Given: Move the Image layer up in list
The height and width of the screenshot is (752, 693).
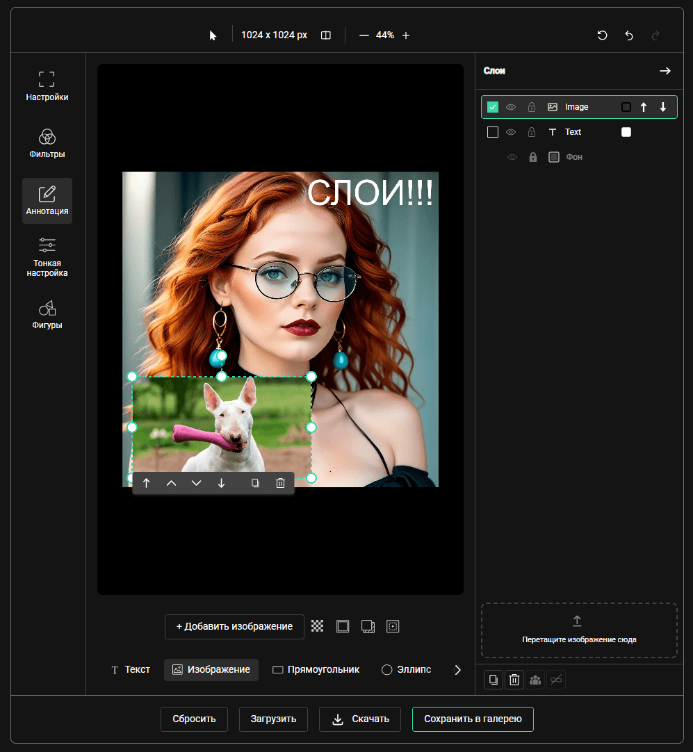Looking at the screenshot, I should (x=644, y=107).
